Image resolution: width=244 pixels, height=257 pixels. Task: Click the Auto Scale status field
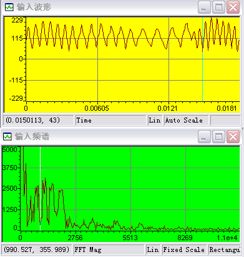[186, 120]
